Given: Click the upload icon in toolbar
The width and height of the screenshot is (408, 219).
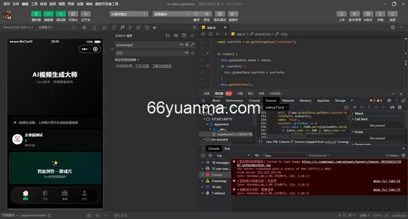Looking at the screenshot, I should pyautogui.click(x=341, y=14).
